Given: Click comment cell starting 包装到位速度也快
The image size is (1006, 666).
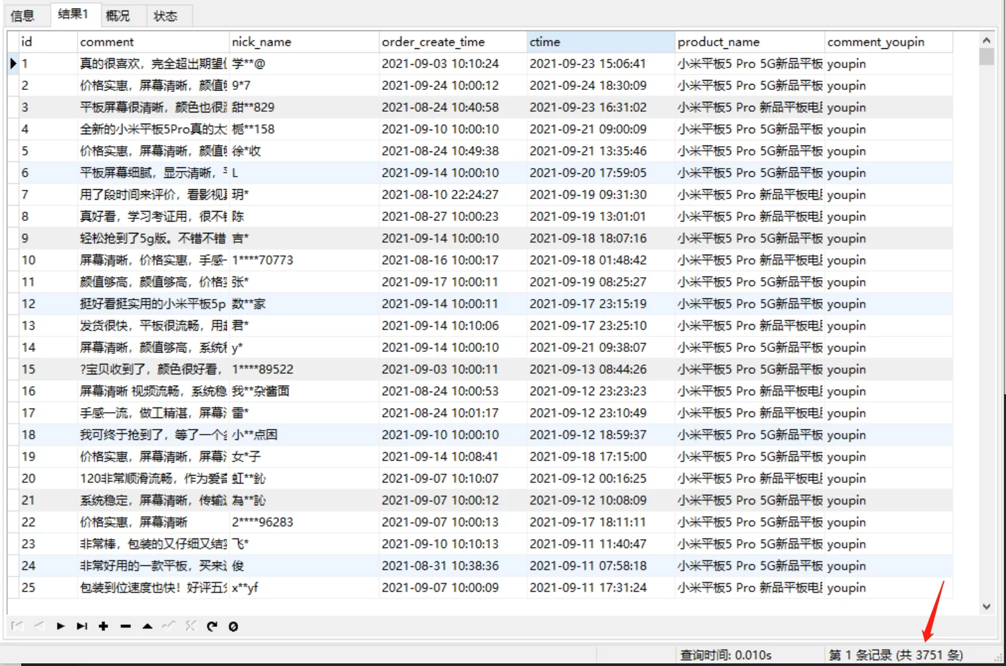Looking at the screenshot, I should pyautogui.click(x=153, y=587).
